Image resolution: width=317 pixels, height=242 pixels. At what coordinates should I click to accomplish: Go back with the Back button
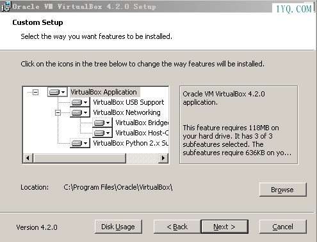pyautogui.click(x=177, y=227)
